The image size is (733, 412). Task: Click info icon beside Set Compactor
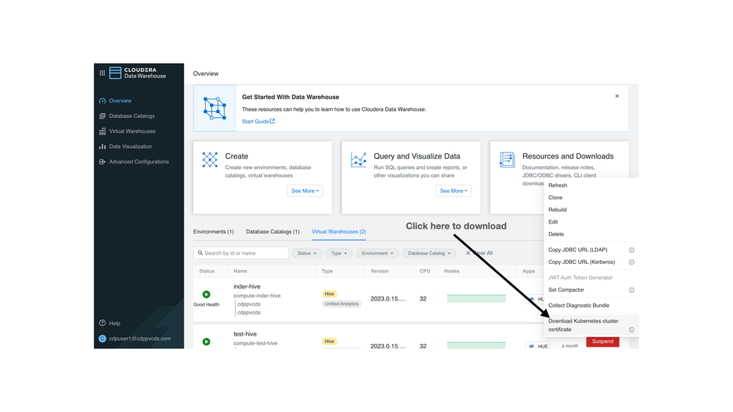click(x=632, y=290)
